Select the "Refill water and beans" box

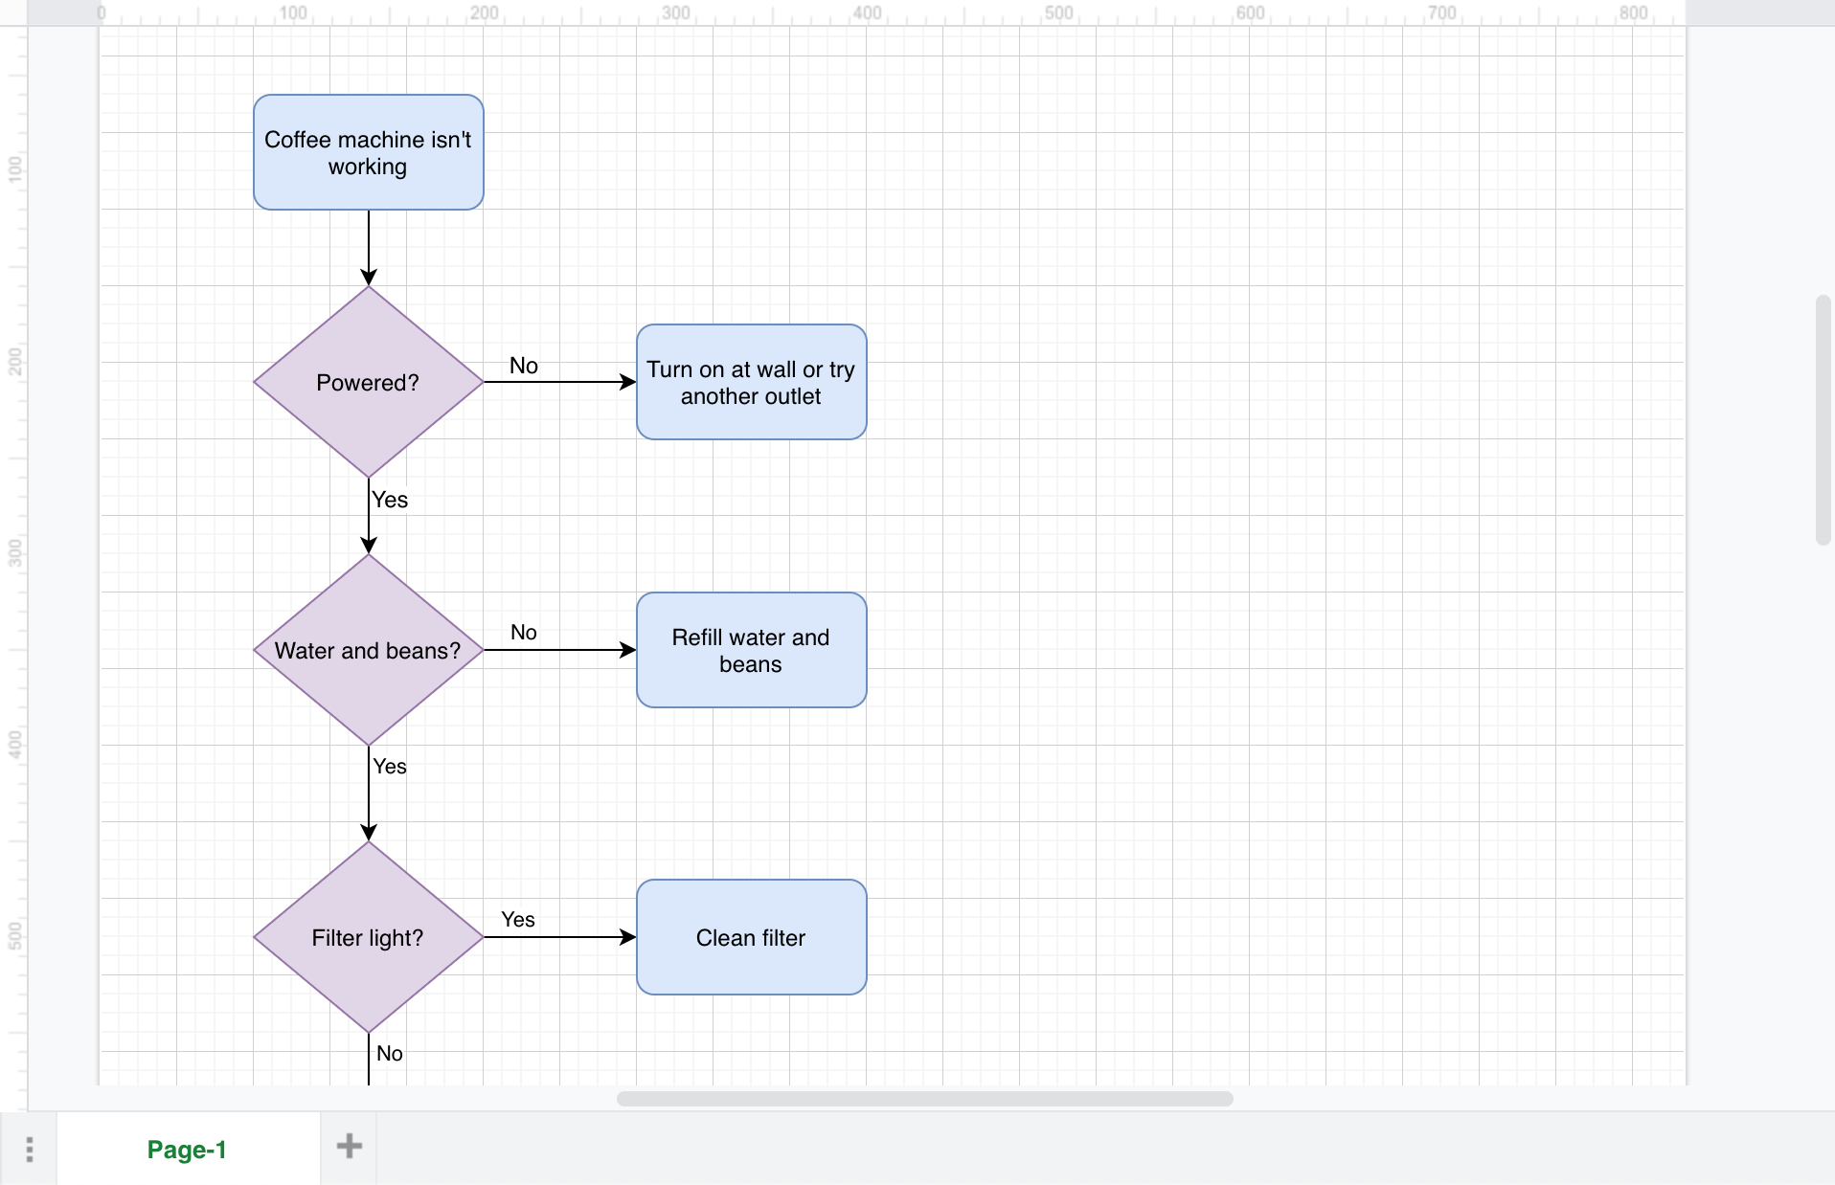click(750, 650)
